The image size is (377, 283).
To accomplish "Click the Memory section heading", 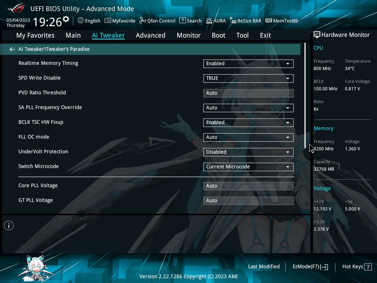I will pyautogui.click(x=323, y=128).
